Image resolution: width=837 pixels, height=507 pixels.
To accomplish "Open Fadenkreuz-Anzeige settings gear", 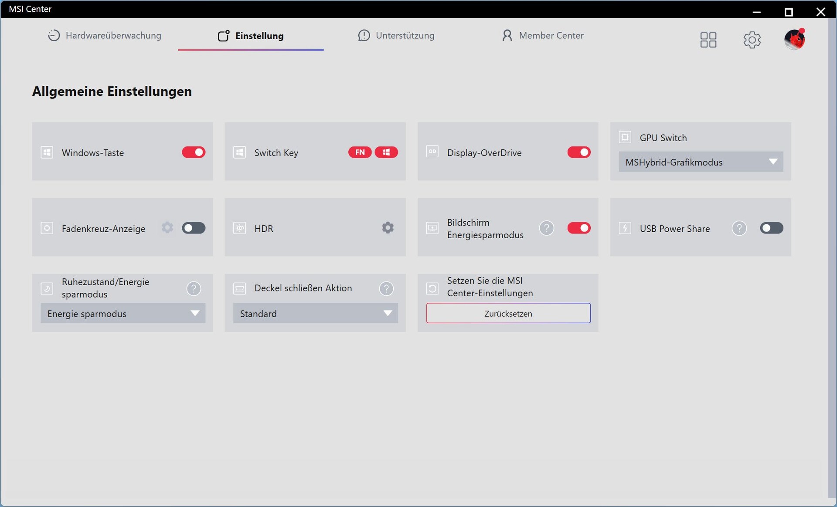I will (167, 228).
